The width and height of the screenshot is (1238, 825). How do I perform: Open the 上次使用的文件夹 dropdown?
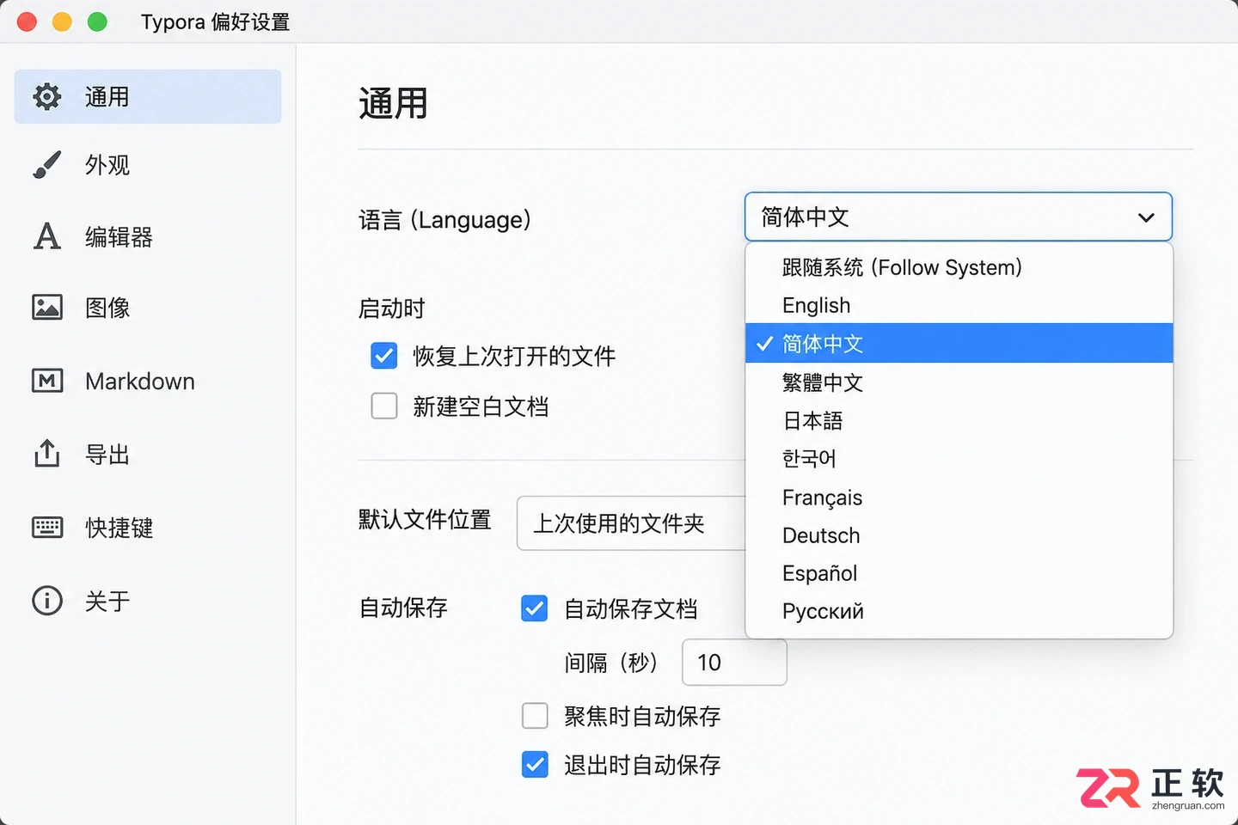[631, 523]
